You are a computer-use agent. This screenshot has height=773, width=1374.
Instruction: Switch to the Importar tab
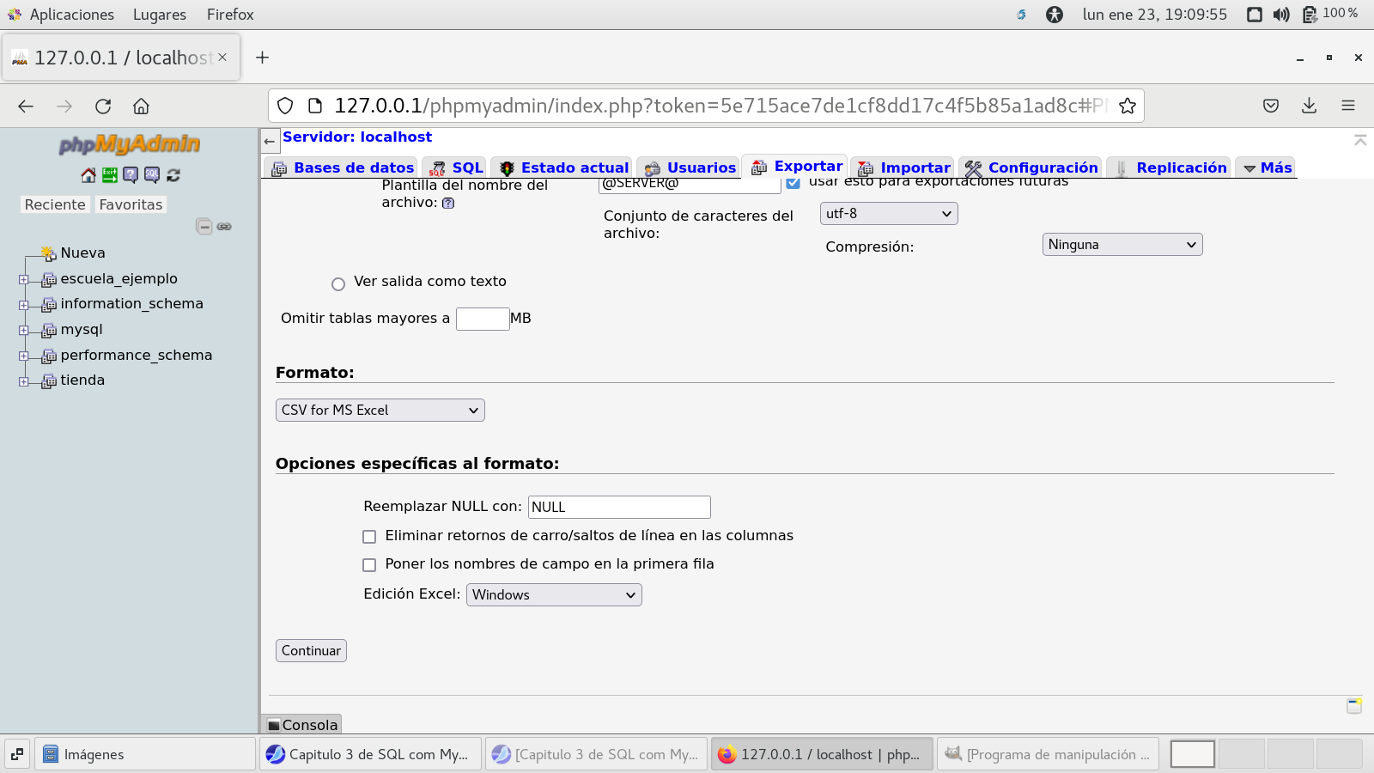tap(905, 167)
